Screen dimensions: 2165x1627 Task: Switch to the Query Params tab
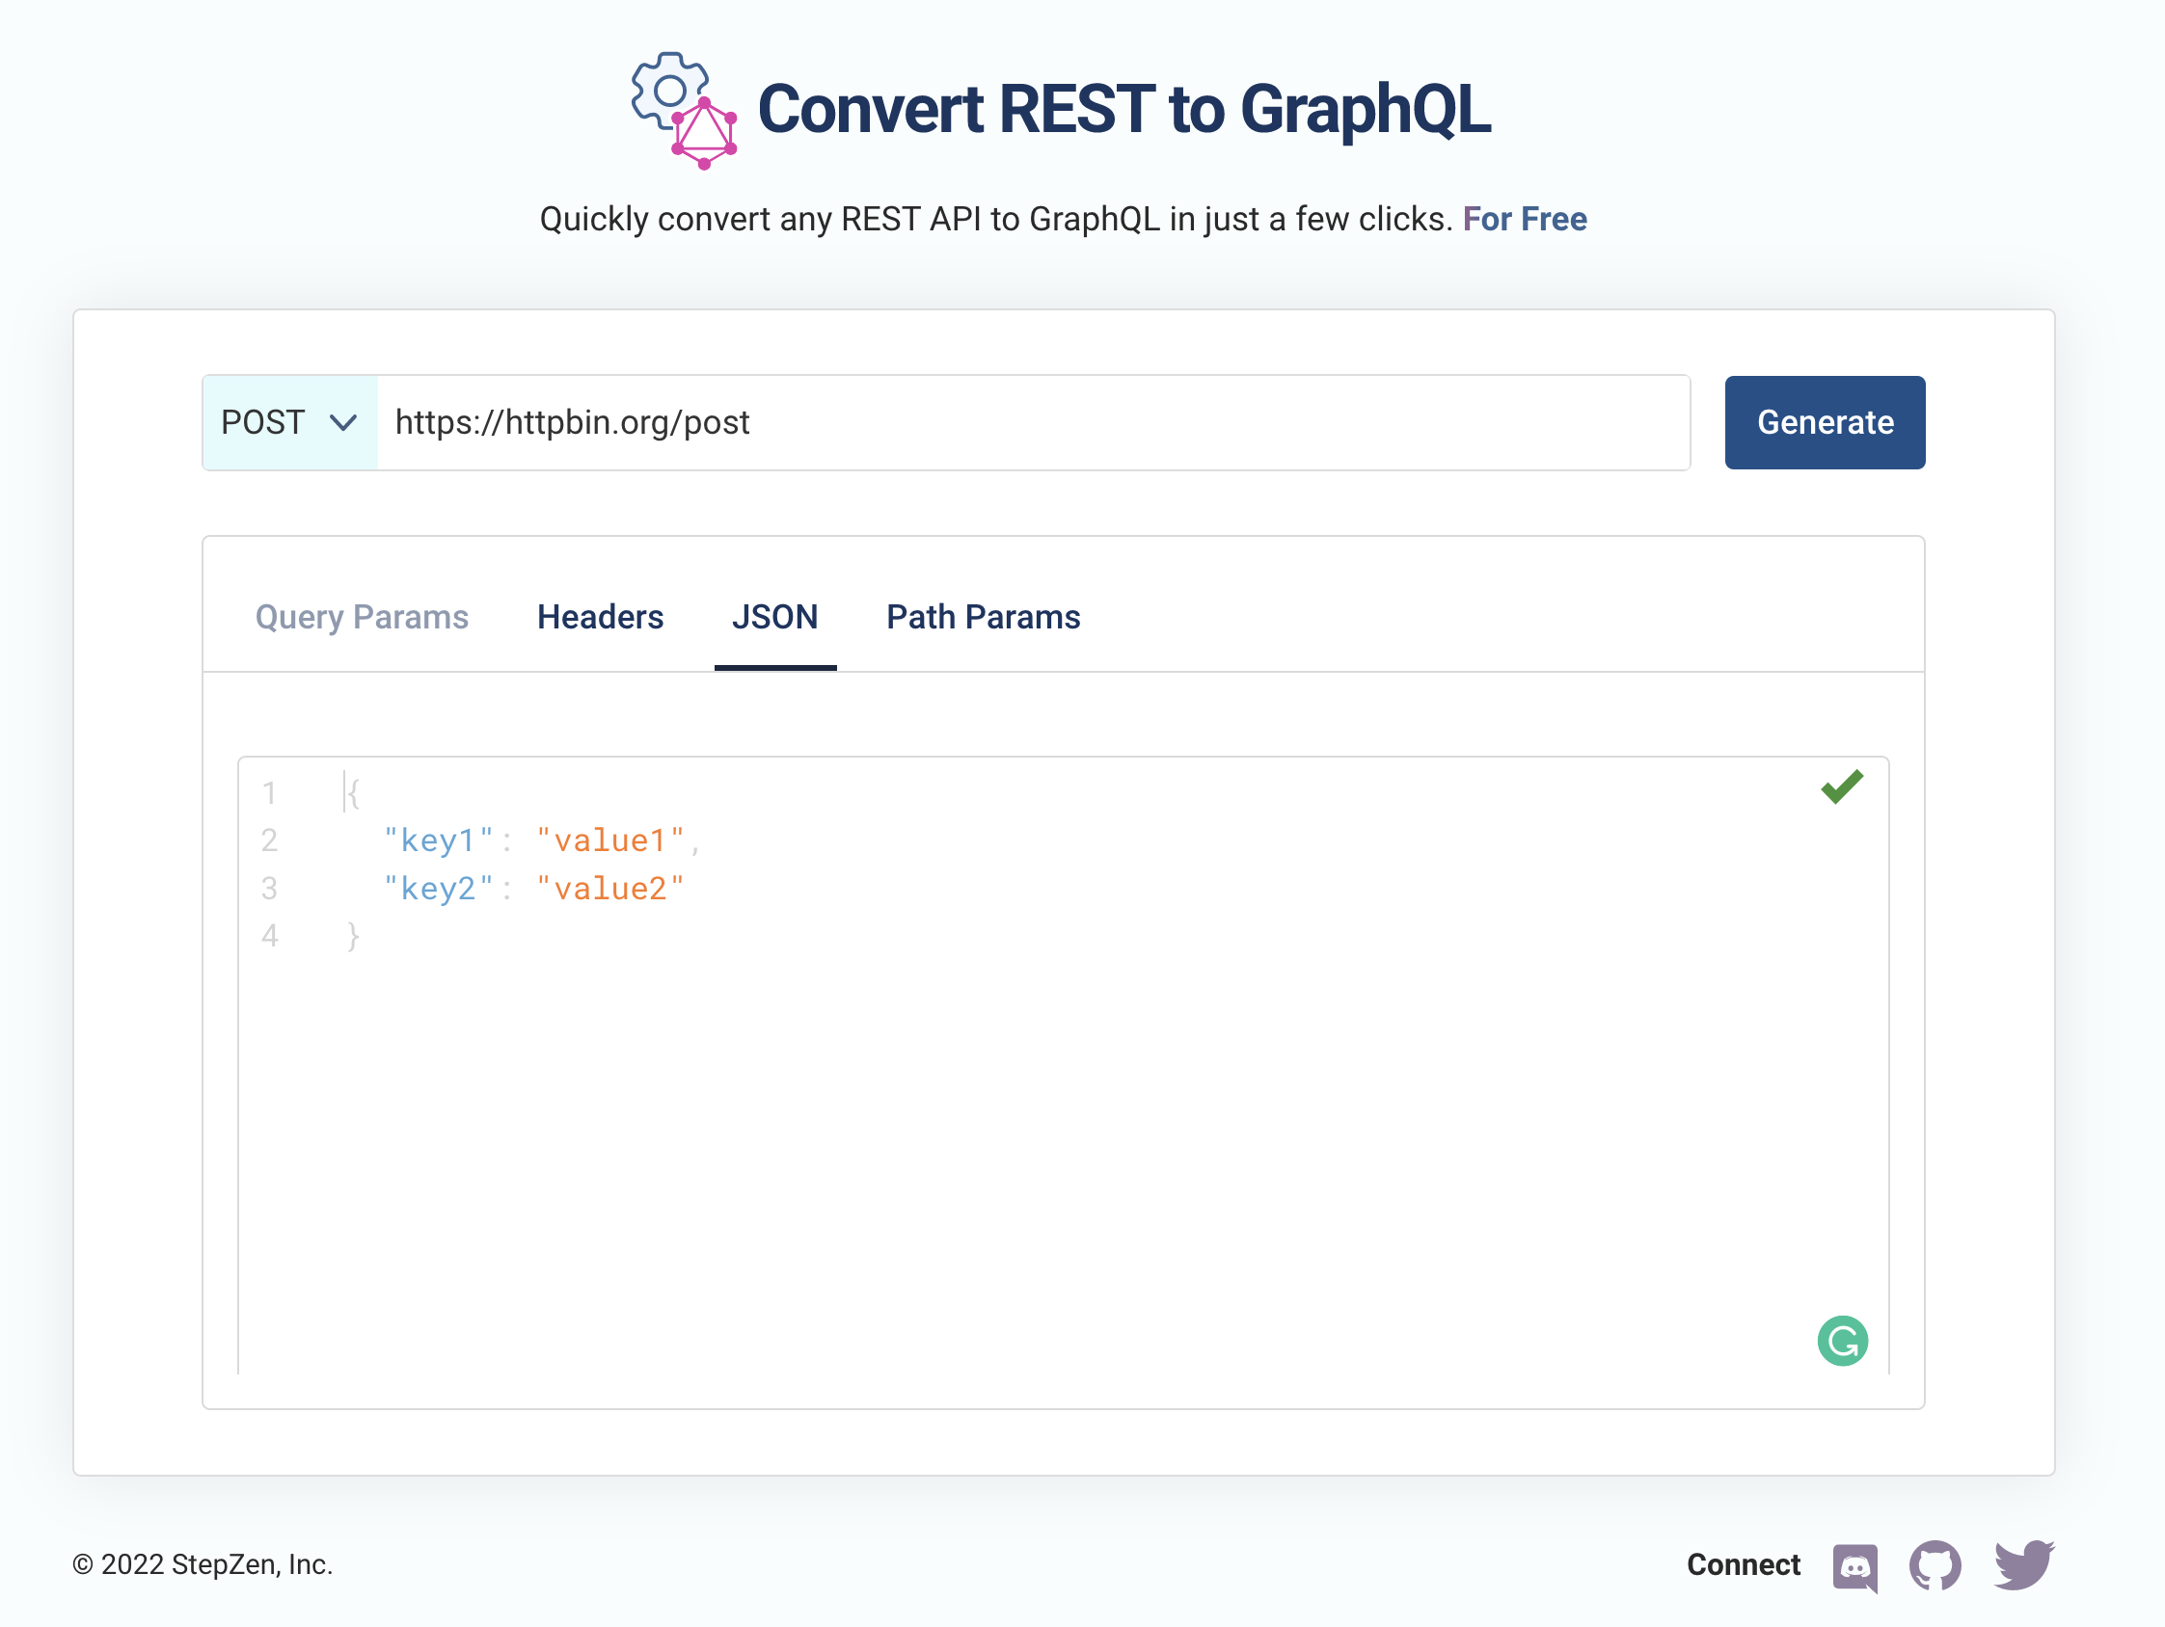pos(363,617)
